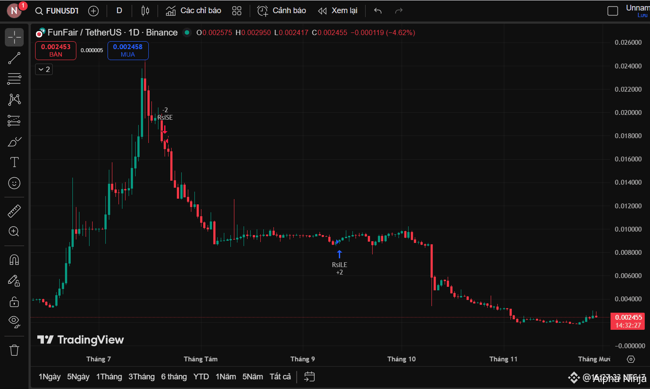This screenshot has width=650, height=389.
Task: Click the 0.010000 price axis label
Action: [628, 229]
